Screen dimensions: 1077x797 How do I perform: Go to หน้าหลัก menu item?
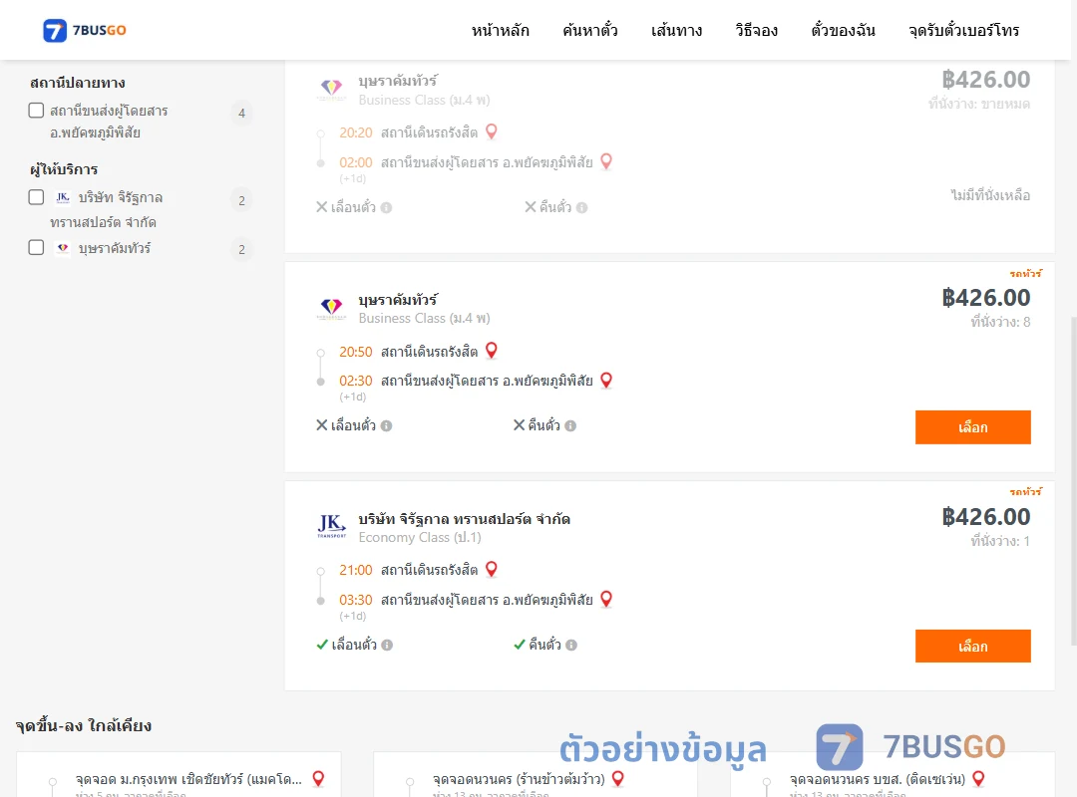coord(500,30)
